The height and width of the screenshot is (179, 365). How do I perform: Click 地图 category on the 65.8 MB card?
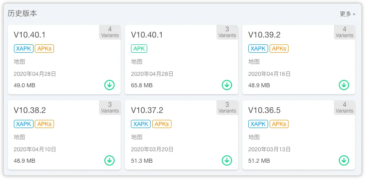coord(137,62)
